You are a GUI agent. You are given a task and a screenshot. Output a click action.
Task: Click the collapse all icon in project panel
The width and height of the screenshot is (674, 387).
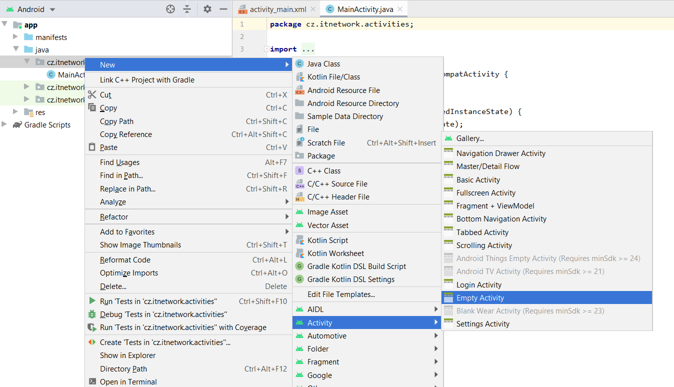(x=187, y=9)
